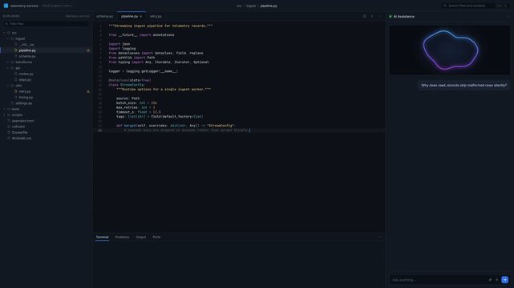Click the split editor icon in the toolbar
This screenshot has width=514, height=288.
[x=364, y=16]
